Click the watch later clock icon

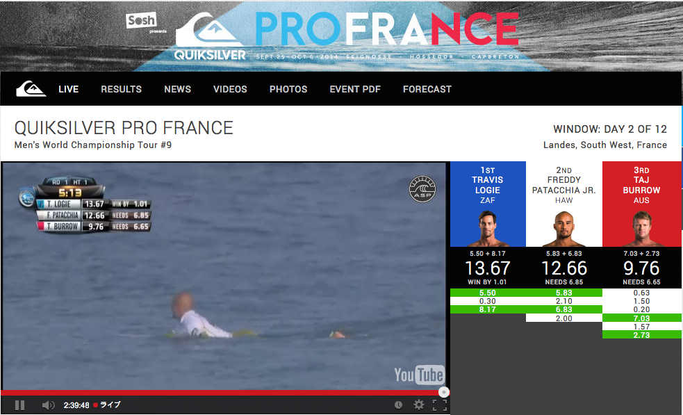(398, 405)
